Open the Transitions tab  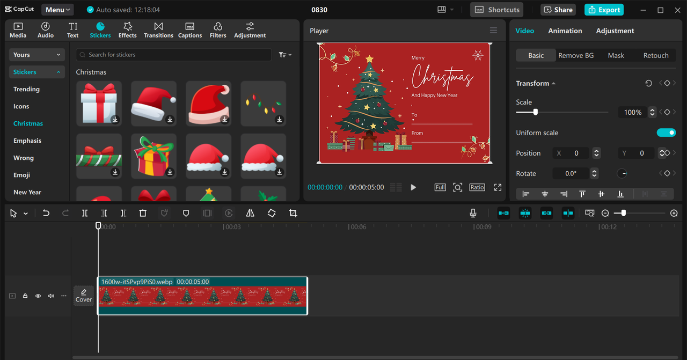158,30
